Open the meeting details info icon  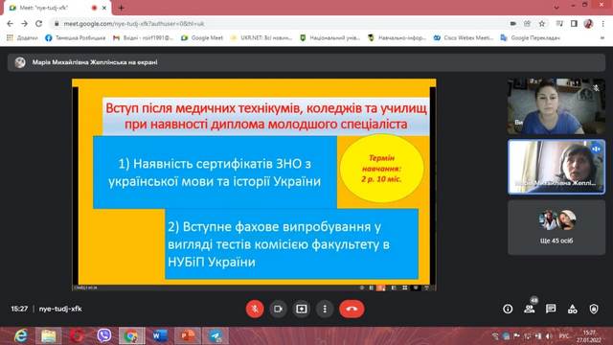click(508, 309)
